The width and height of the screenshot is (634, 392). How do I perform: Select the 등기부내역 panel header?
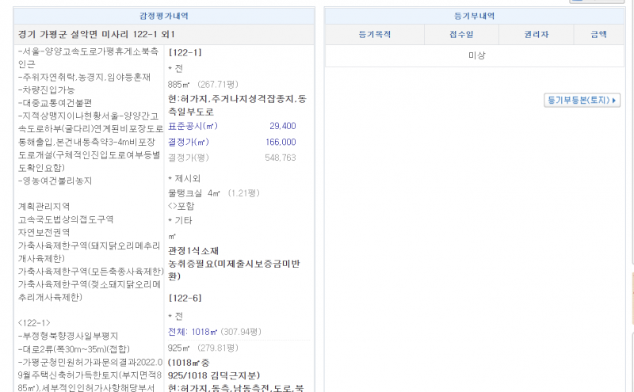point(473,16)
